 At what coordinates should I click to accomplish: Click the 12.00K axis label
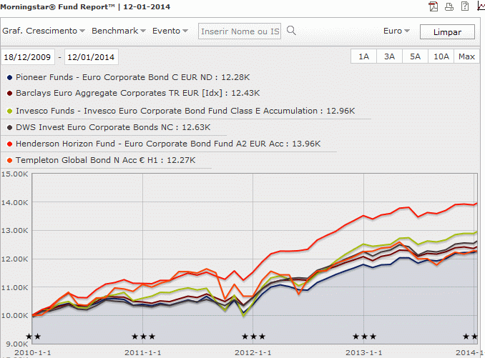[x=14, y=259]
